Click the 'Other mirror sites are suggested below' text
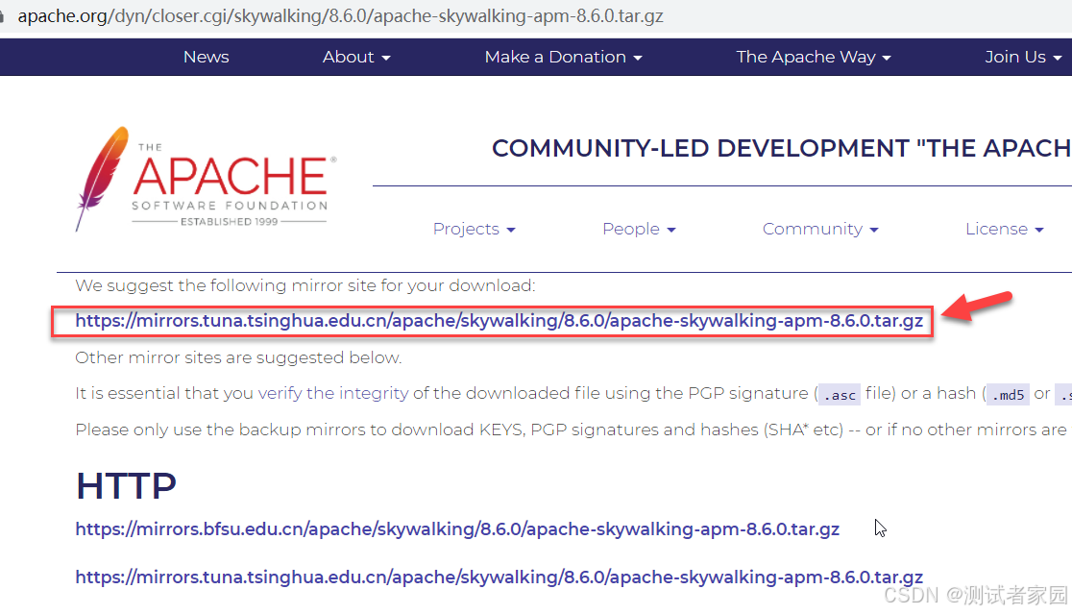The width and height of the screenshot is (1072, 614). pyautogui.click(x=238, y=357)
